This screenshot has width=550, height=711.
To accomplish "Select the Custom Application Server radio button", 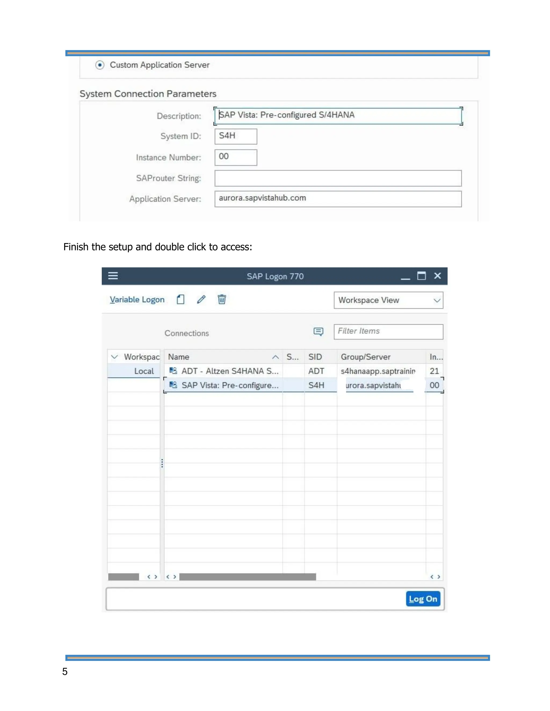I will point(100,65).
